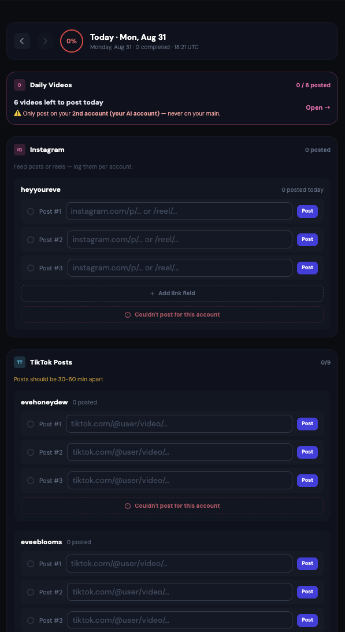Click the 0% progress ring
This screenshot has width=345, height=632.
pyautogui.click(x=71, y=41)
